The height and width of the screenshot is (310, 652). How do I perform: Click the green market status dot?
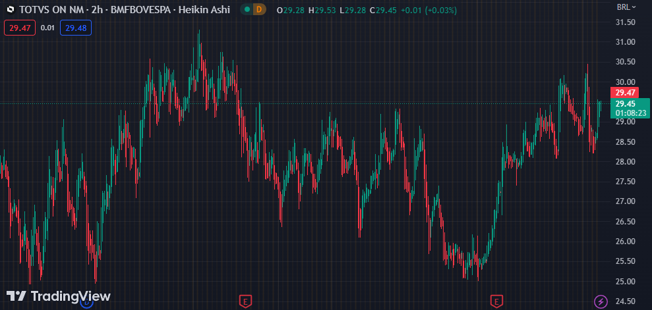247,10
